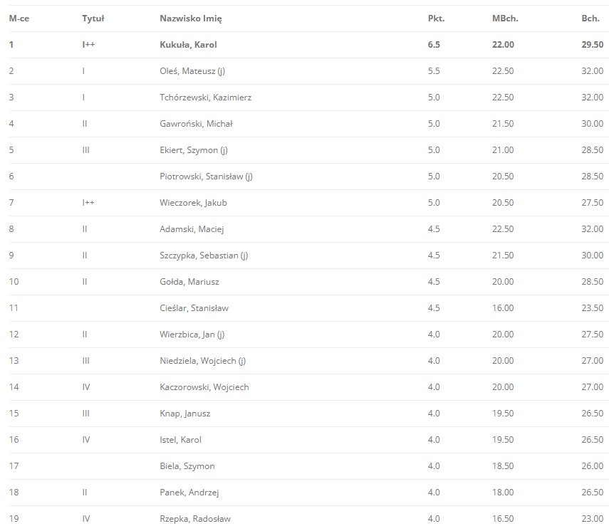Viewport: 609px width, 526px height.
Task: Click on Gawroński, Michał
Action: click(196, 124)
